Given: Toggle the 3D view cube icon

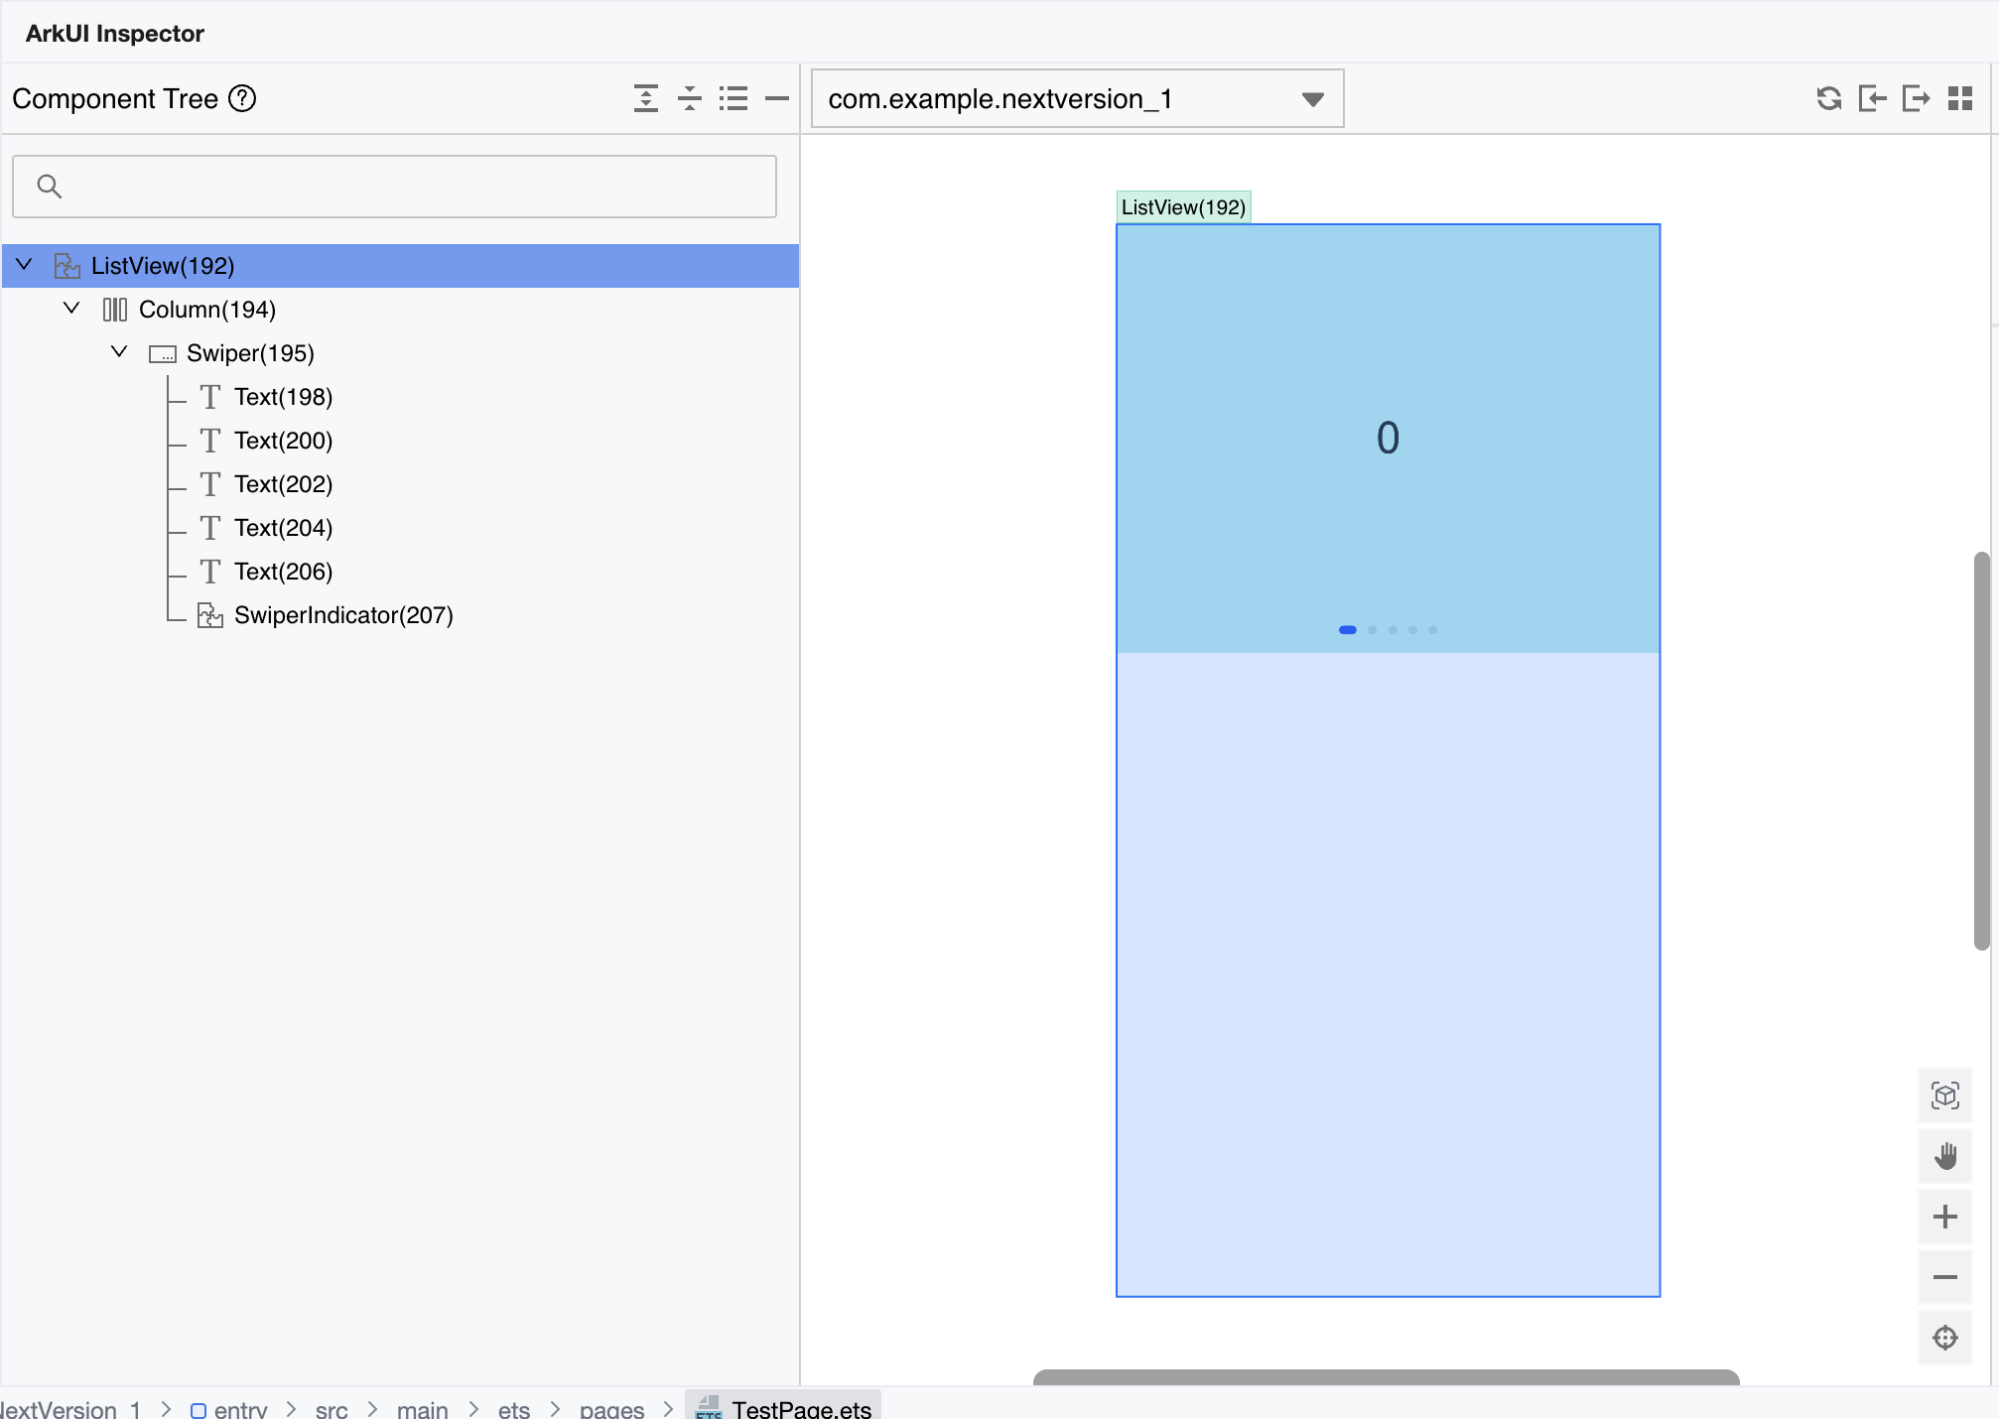Looking at the screenshot, I should (x=1945, y=1096).
